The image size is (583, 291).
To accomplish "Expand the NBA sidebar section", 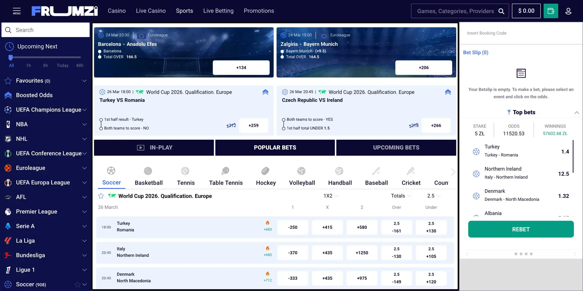I will coord(84,124).
